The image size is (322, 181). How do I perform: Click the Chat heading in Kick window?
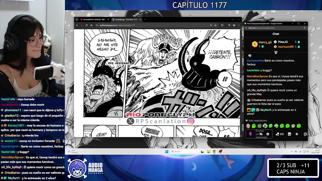pos(276,34)
